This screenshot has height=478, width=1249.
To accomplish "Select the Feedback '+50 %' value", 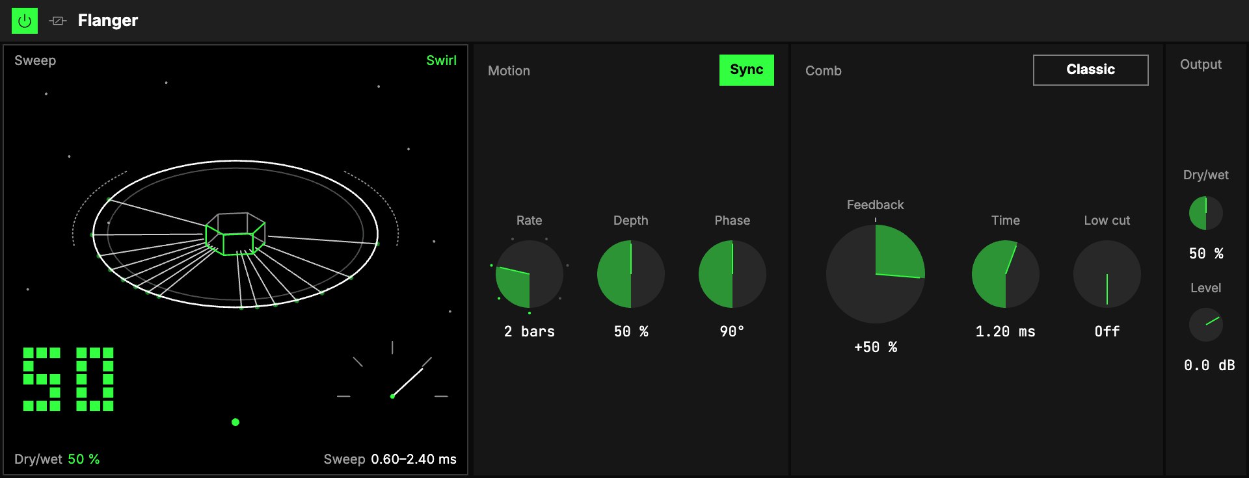I will (x=876, y=347).
